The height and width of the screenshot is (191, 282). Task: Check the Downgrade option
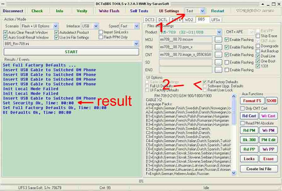click(258, 46)
